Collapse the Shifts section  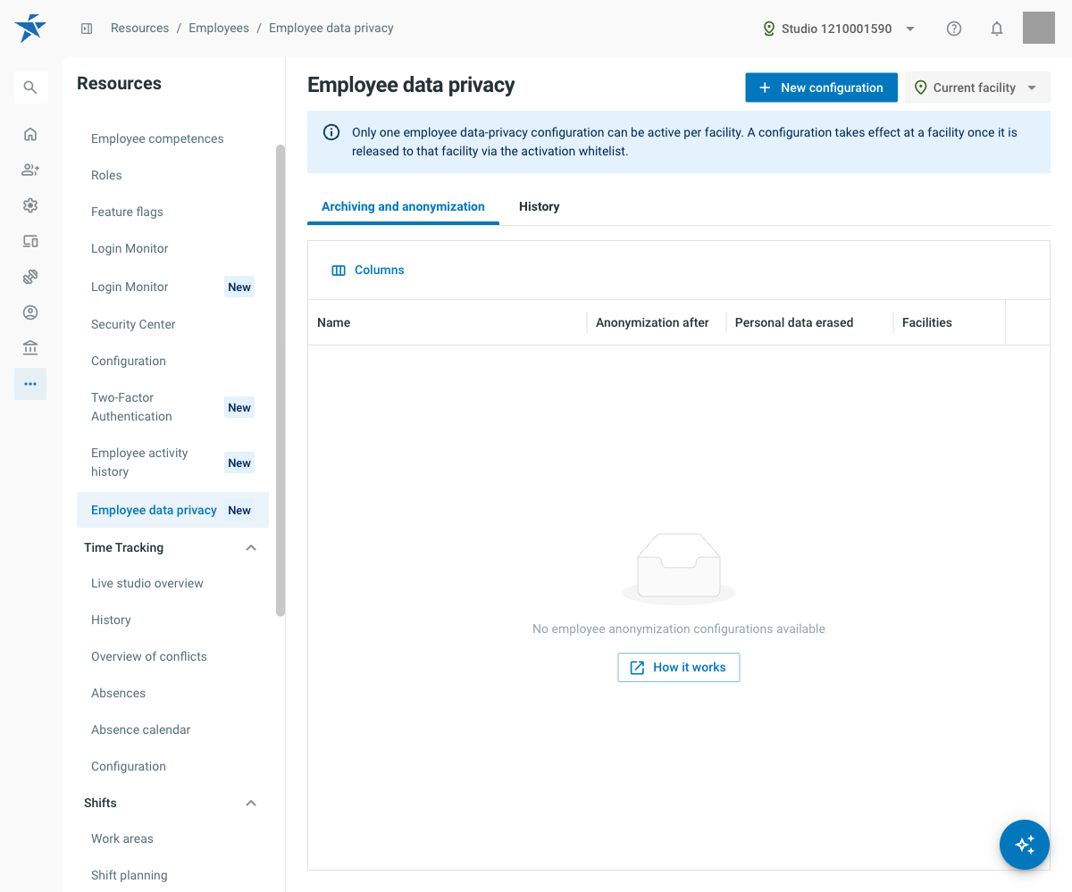[251, 803]
